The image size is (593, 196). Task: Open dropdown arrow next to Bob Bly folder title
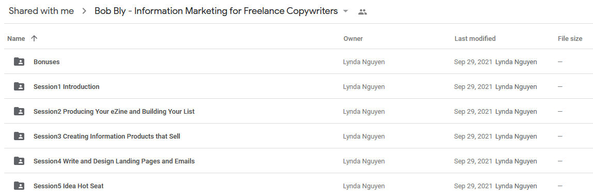pos(345,11)
